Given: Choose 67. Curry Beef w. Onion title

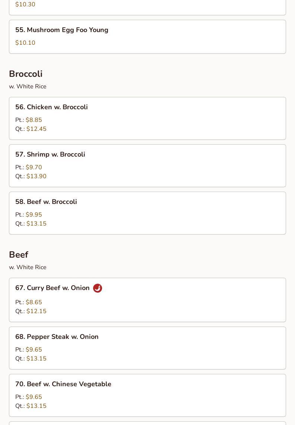Looking at the screenshot, I should 52,288.
